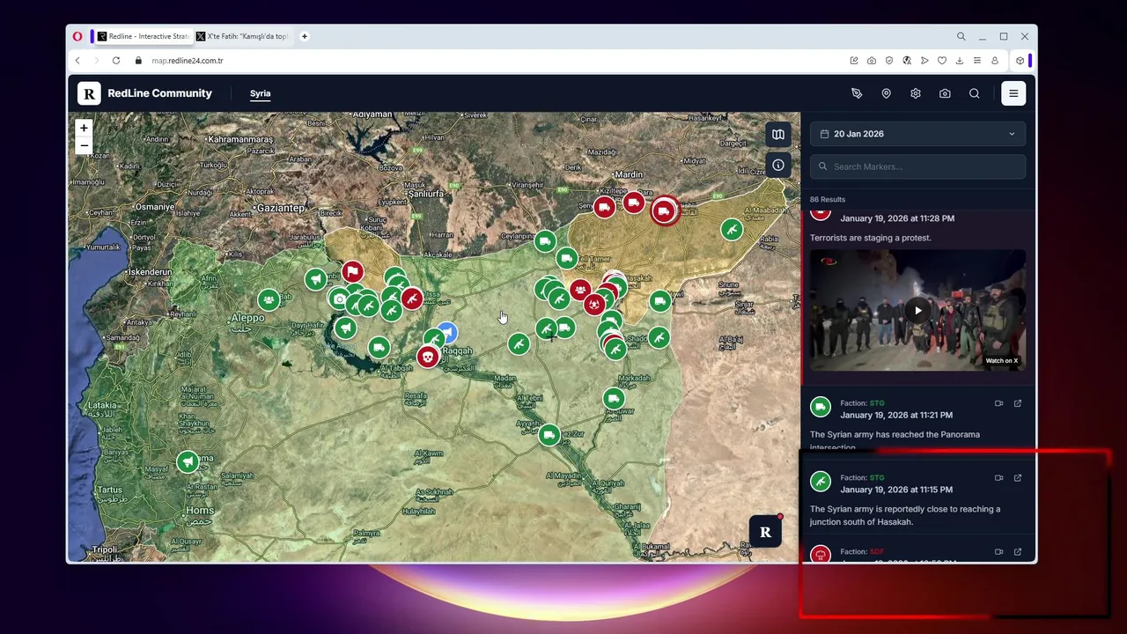Select the red people-group marker near Hasakah
This screenshot has height=634, width=1127.
click(580, 291)
